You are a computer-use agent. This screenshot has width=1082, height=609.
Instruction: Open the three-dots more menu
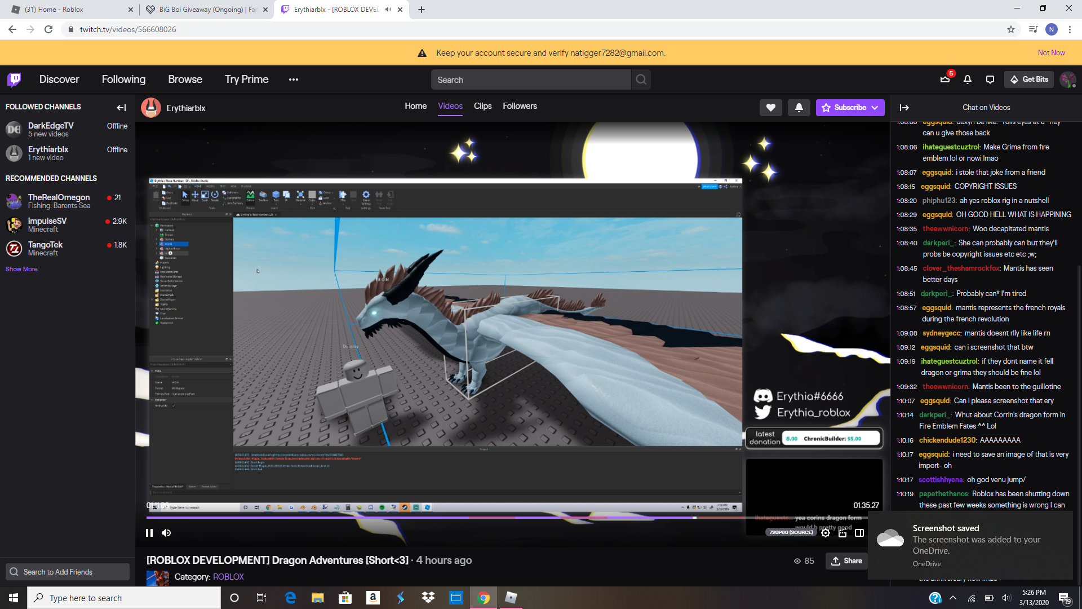(294, 80)
